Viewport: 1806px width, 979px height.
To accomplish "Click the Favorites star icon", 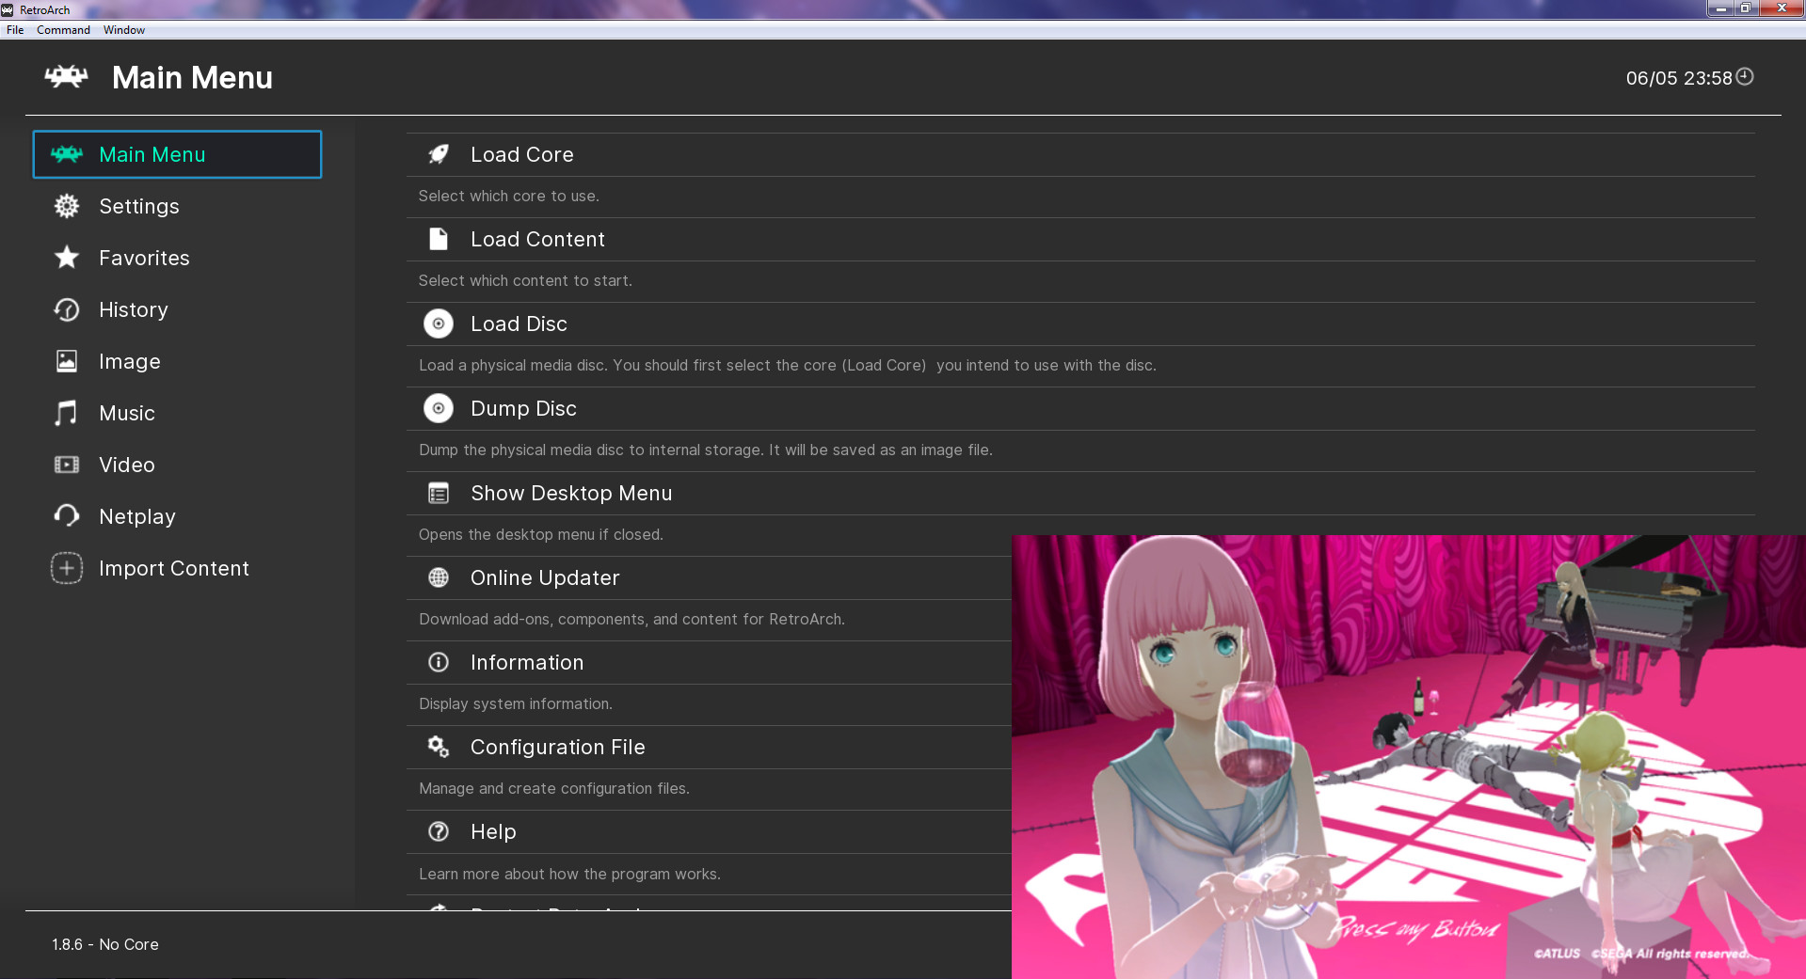I will [x=67, y=257].
